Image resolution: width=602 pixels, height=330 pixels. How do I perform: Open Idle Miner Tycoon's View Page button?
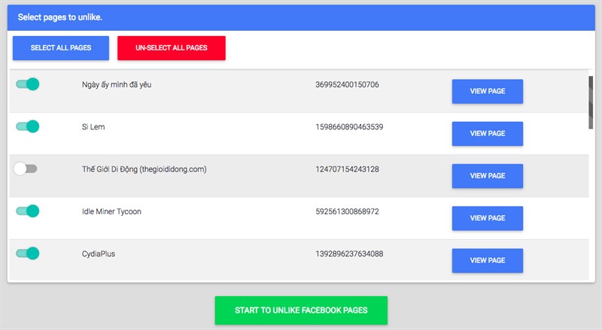pyautogui.click(x=487, y=218)
